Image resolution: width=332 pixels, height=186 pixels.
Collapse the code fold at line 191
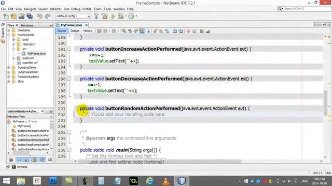[69, 49]
